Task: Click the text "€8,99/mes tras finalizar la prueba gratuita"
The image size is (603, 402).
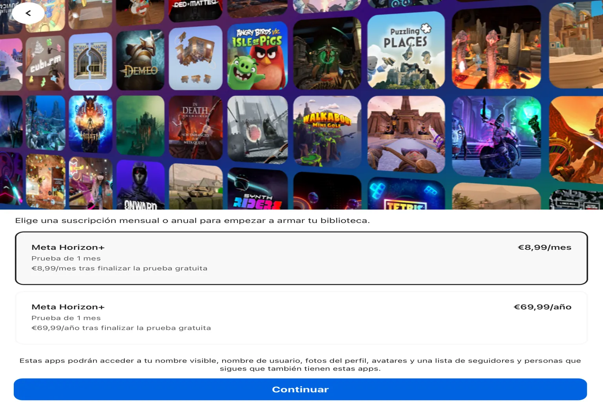Action: (119, 269)
